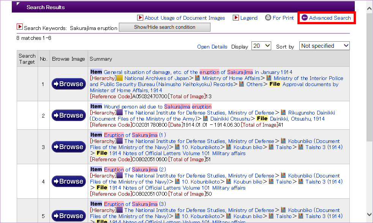Click the vertical scrollbar thumb
373x223 pixels.
pos(369,77)
